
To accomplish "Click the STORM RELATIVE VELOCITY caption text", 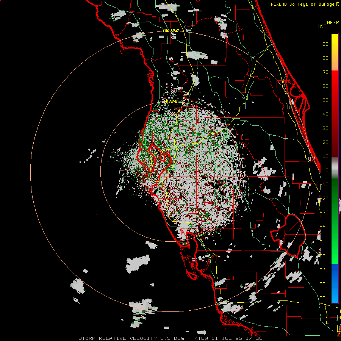I will pyautogui.click(x=117, y=338).
